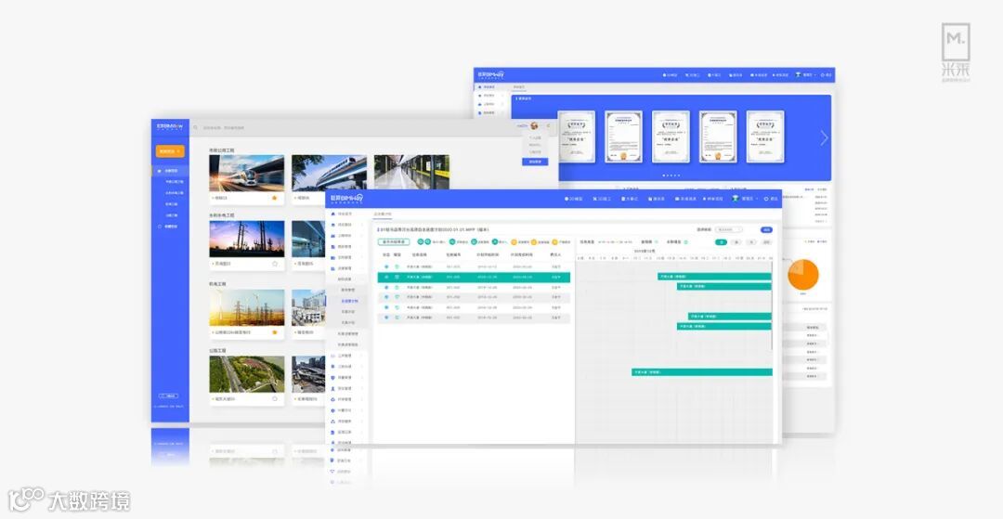This screenshot has width=1003, height=519.
Task: Click the Gantt chart vertical scrollbar
Action: tap(773, 305)
